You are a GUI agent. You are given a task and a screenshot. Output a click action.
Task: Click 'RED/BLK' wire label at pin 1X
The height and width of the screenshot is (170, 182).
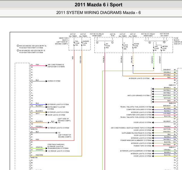point(39,127)
